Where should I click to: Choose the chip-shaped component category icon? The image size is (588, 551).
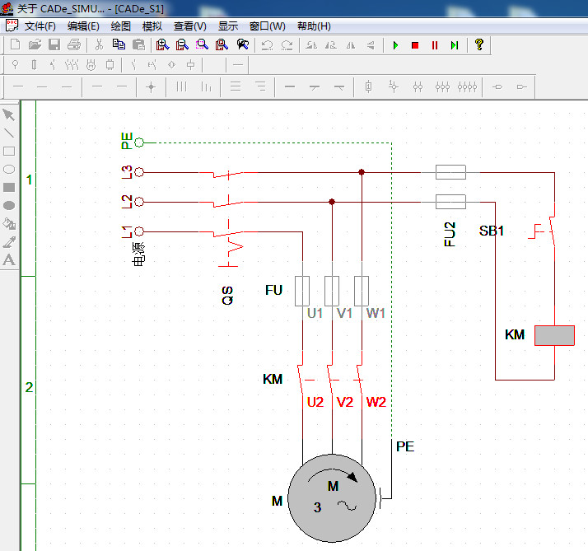click(x=110, y=65)
